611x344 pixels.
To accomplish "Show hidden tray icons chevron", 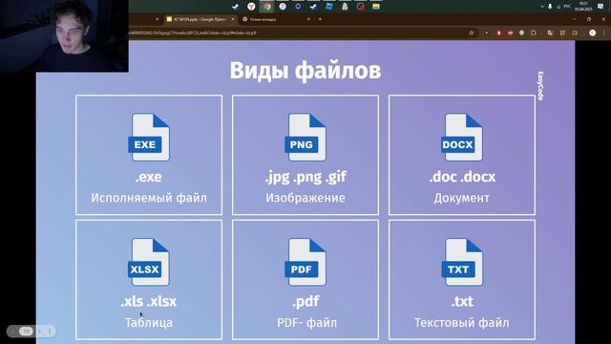I will pyautogui.click(x=542, y=7).
